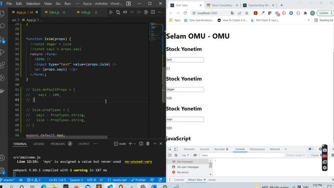Screen dimensions: 334x188
Task: Kill the terminal with trash icon
Action: point(148,144)
